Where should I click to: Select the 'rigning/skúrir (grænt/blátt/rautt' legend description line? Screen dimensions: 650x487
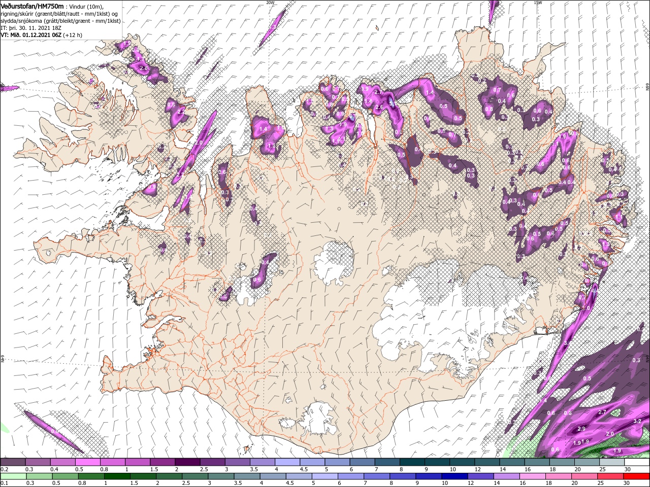[60, 13]
